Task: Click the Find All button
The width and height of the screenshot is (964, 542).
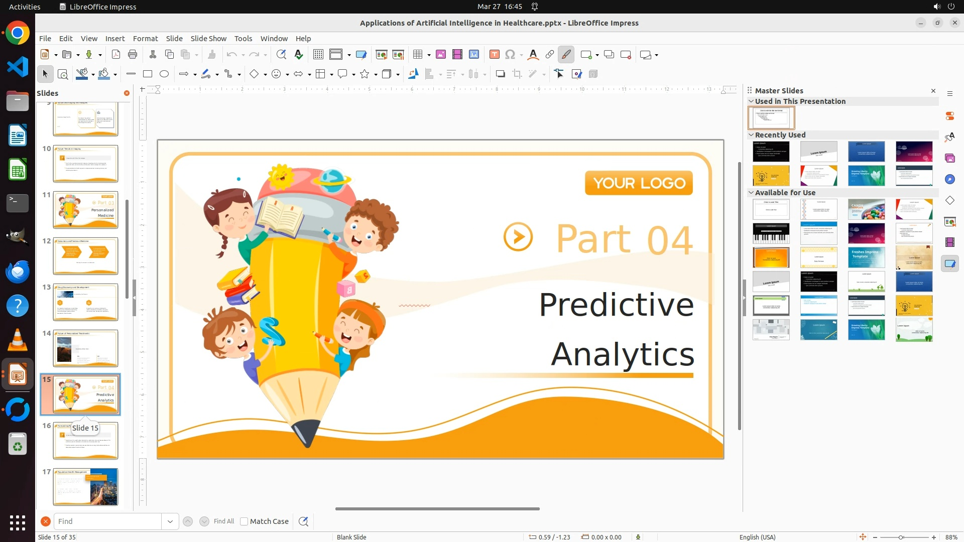Action: (223, 521)
